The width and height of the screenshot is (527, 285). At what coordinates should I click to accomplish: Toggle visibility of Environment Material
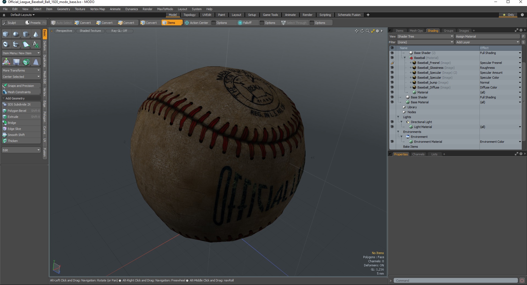click(x=392, y=142)
